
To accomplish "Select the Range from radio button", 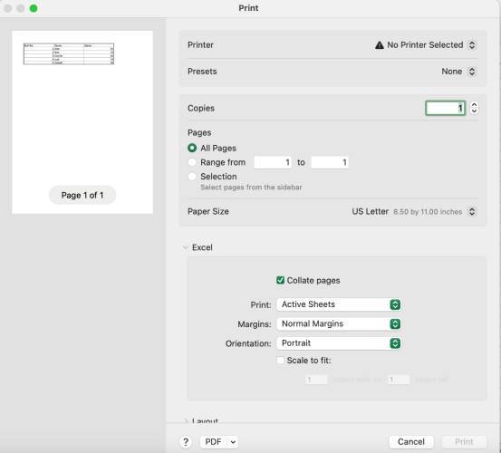I will [192, 162].
